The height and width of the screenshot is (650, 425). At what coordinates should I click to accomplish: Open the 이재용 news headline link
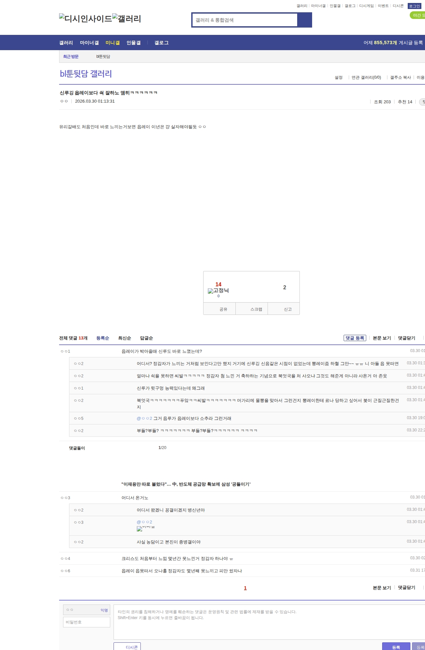pos(186,484)
